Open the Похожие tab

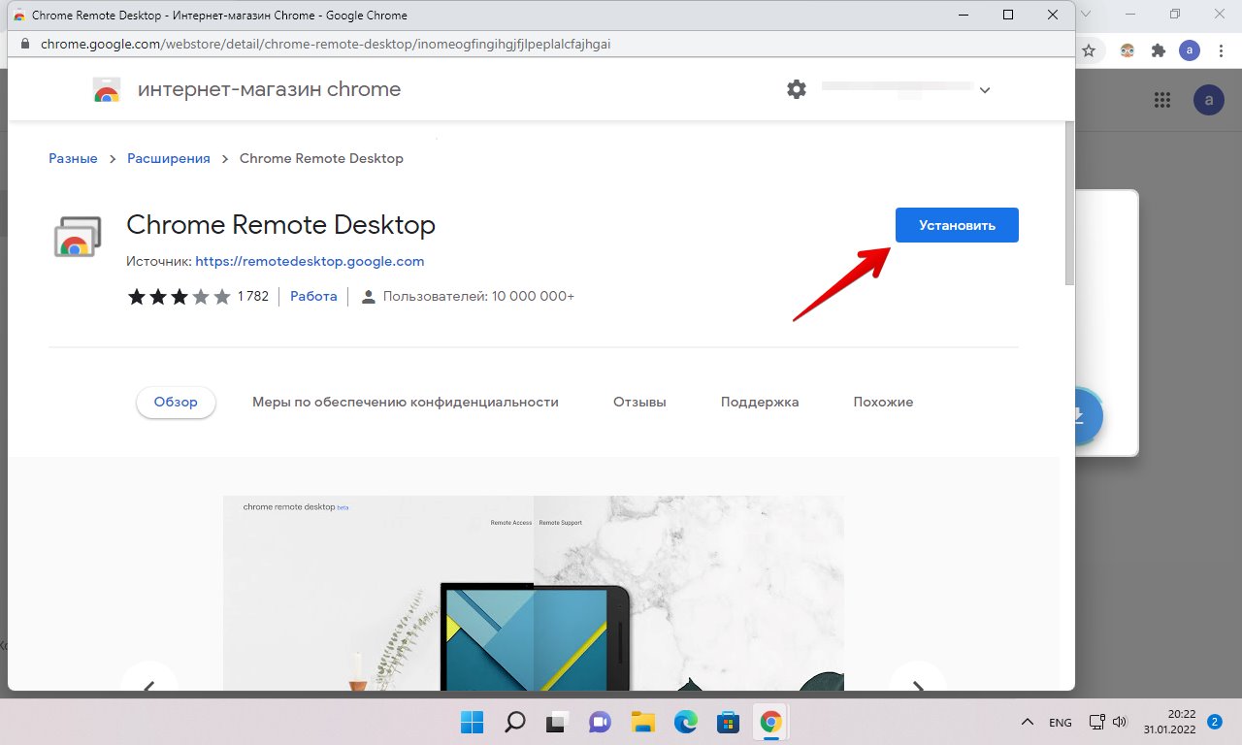[x=883, y=402]
